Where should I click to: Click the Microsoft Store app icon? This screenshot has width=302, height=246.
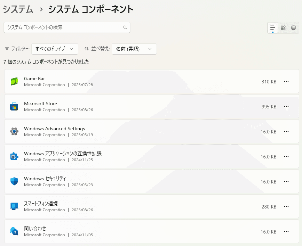point(14,106)
